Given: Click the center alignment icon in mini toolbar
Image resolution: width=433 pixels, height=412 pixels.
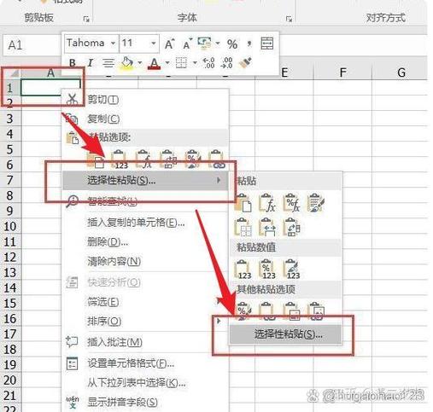Looking at the screenshot, I should [108, 63].
